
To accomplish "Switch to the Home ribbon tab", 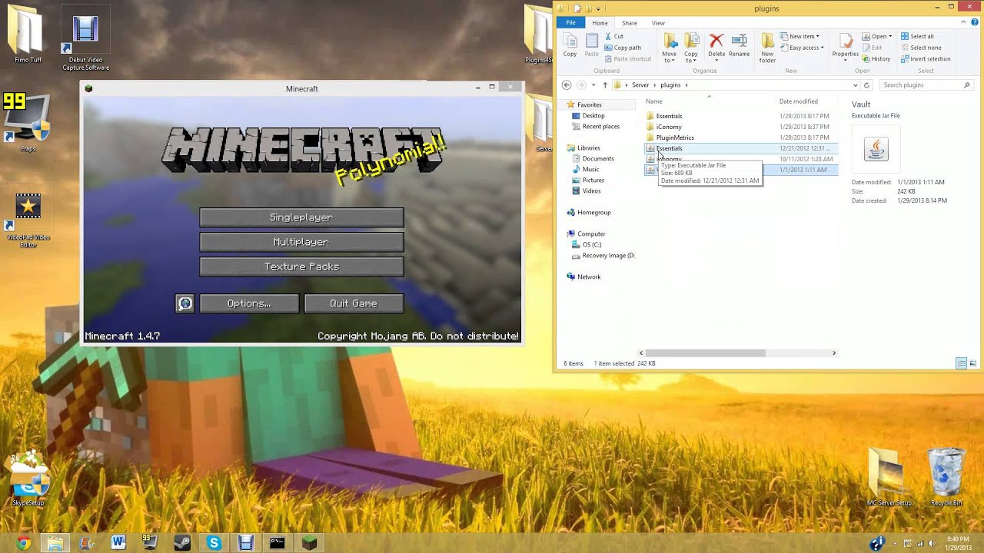I will click(600, 23).
